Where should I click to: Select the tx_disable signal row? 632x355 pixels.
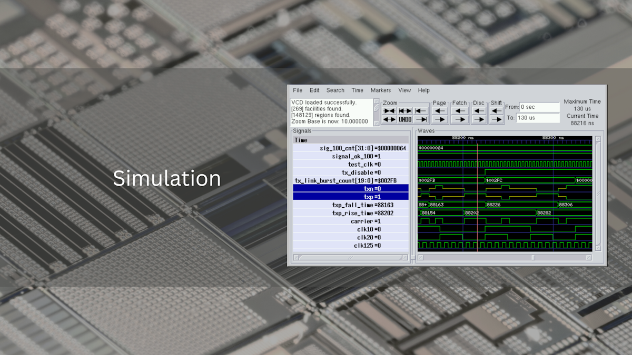point(351,173)
